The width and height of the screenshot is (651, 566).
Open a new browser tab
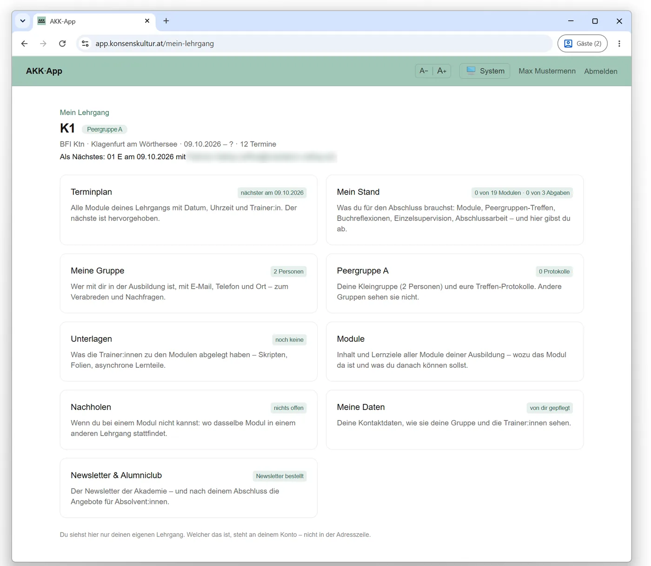(x=166, y=21)
